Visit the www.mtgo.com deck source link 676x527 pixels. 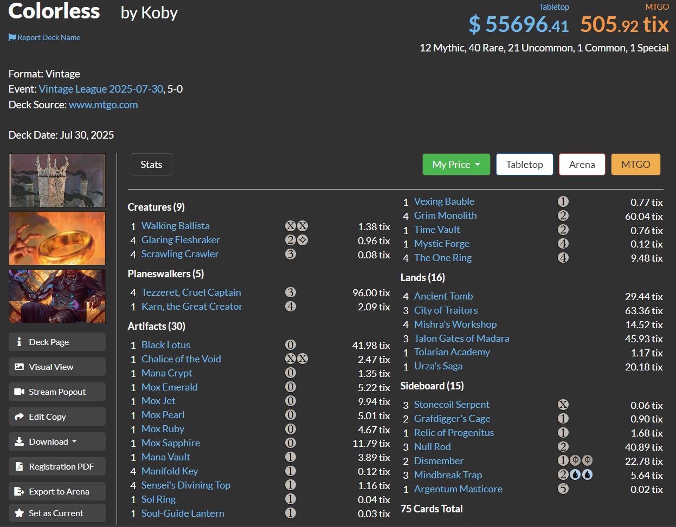(x=103, y=105)
